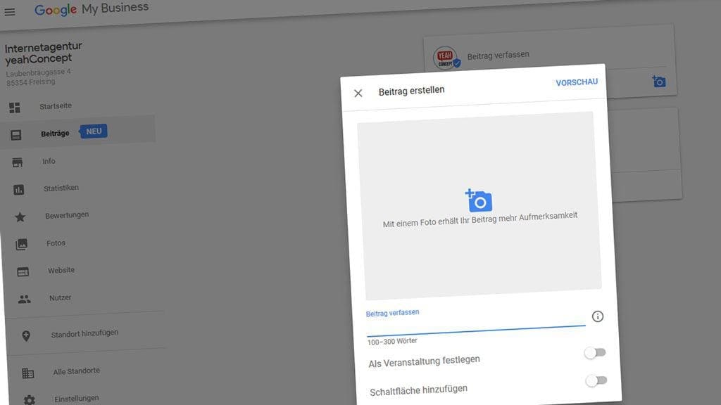Click the Website layout icon

click(23, 272)
